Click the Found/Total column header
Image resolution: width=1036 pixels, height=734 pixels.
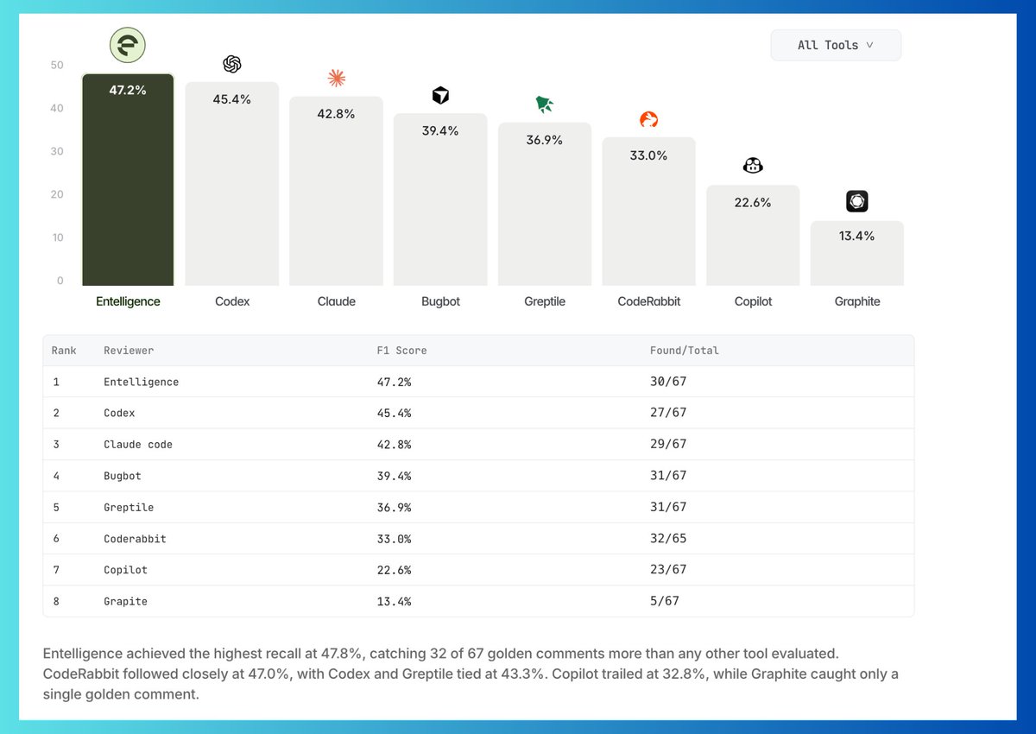[685, 351]
